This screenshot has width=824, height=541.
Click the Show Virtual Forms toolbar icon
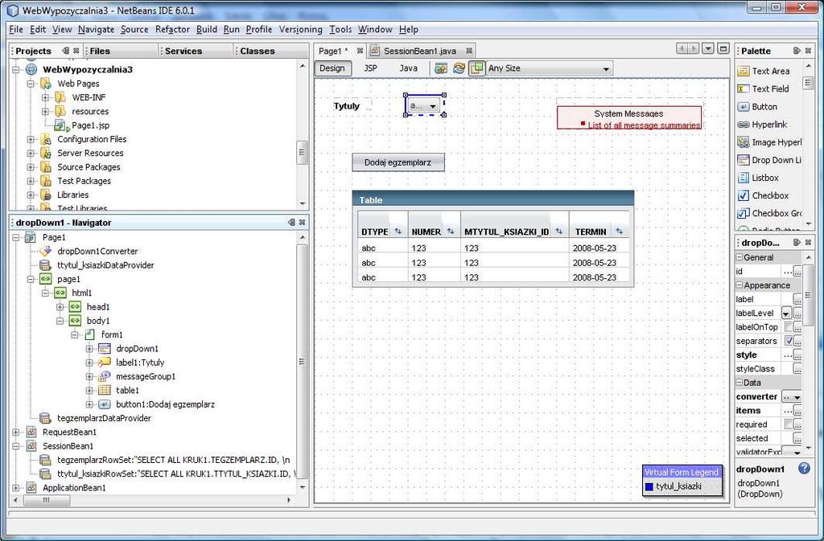pyautogui.click(x=476, y=68)
